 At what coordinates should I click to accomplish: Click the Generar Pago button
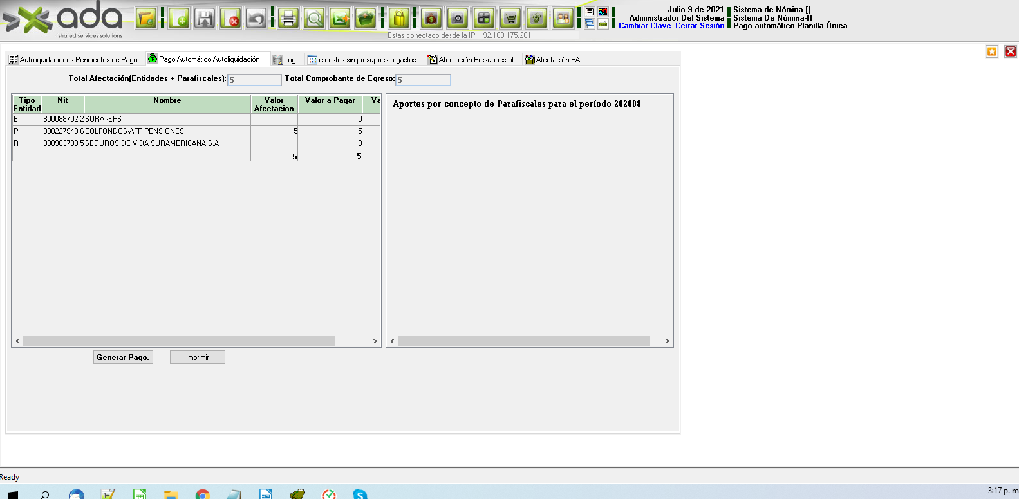(123, 358)
